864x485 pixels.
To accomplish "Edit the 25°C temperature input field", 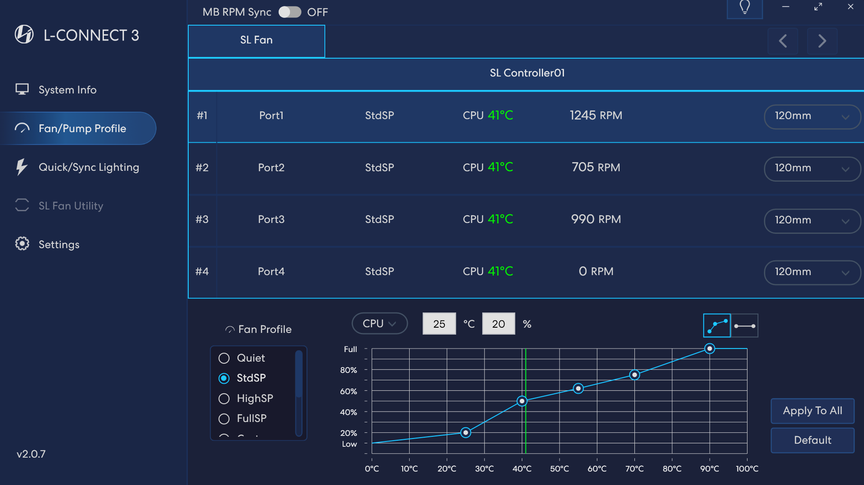I will click(439, 323).
